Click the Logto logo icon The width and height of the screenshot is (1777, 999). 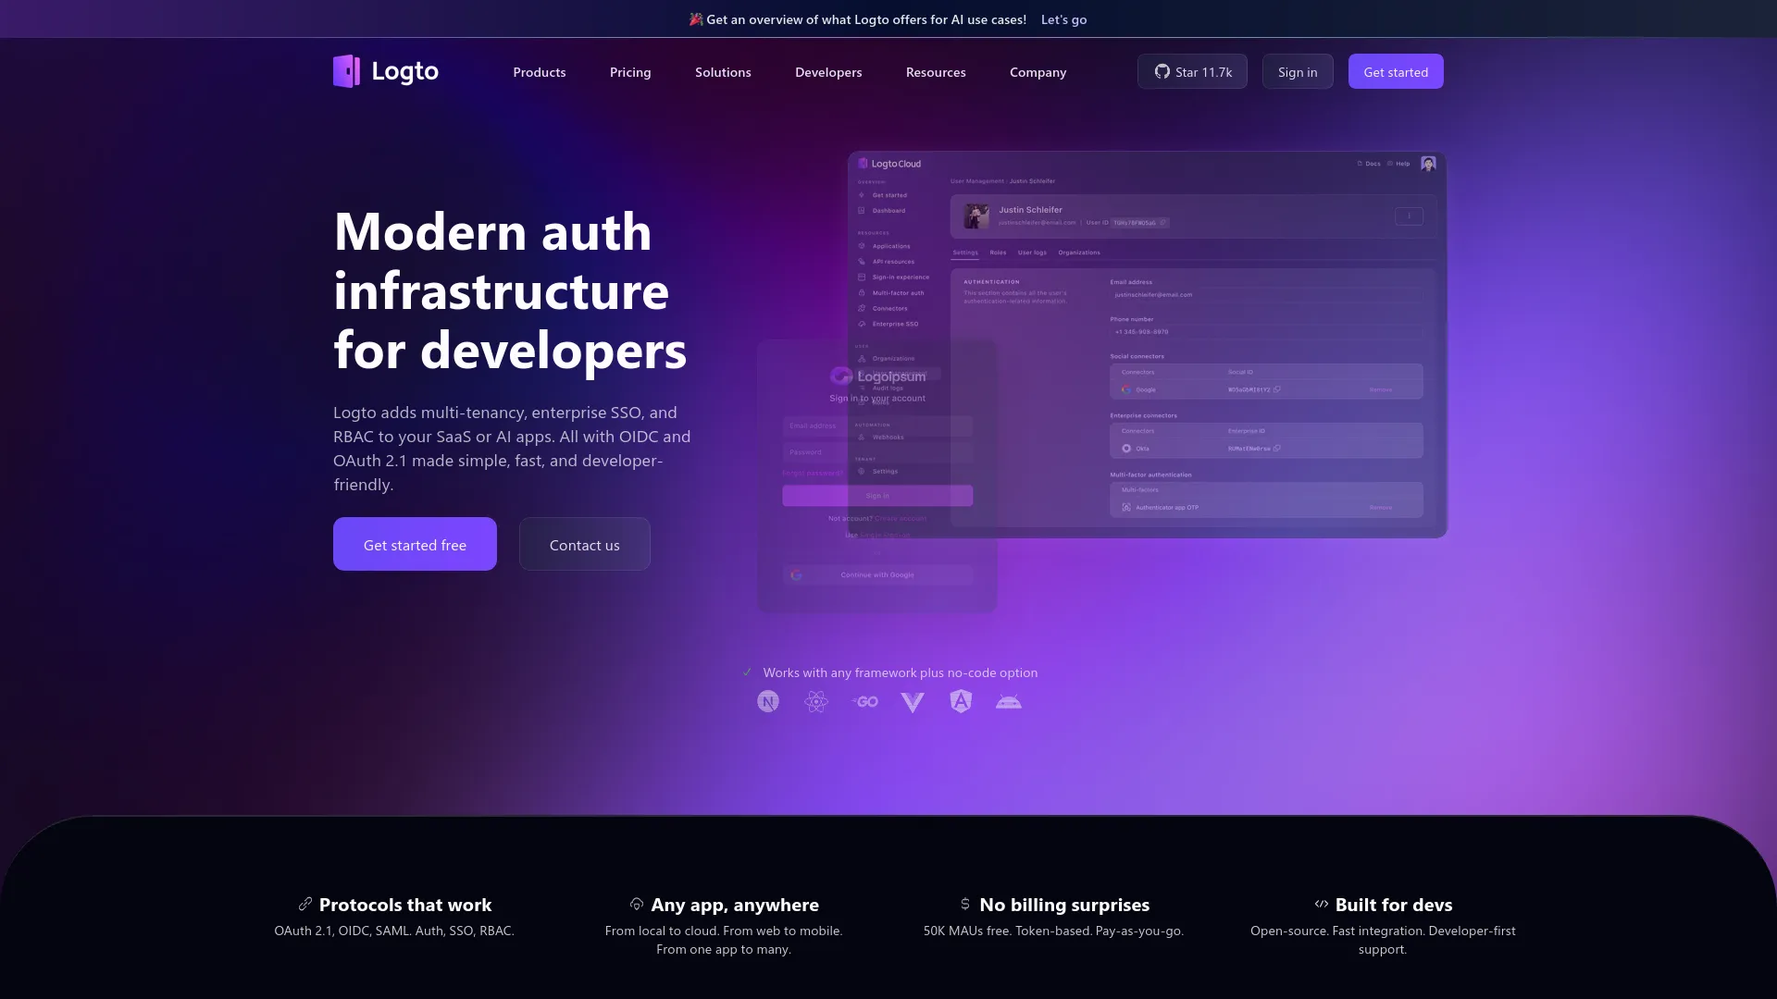tap(346, 71)
